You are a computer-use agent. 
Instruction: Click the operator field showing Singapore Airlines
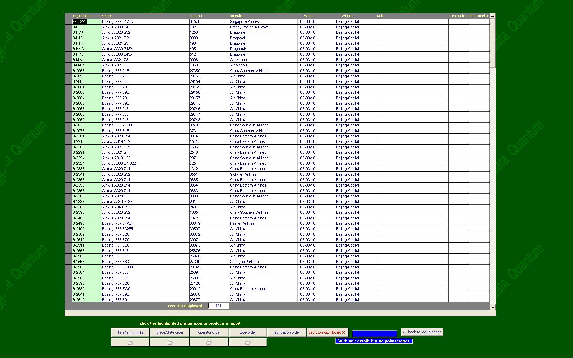point(263,21)
